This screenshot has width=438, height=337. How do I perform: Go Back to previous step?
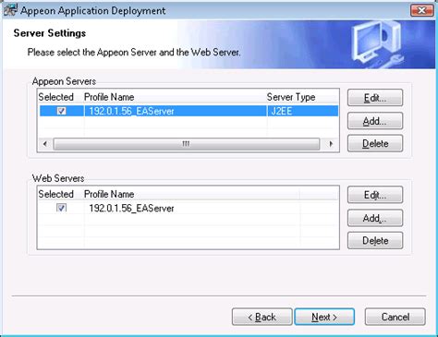[x=262, y=317]
